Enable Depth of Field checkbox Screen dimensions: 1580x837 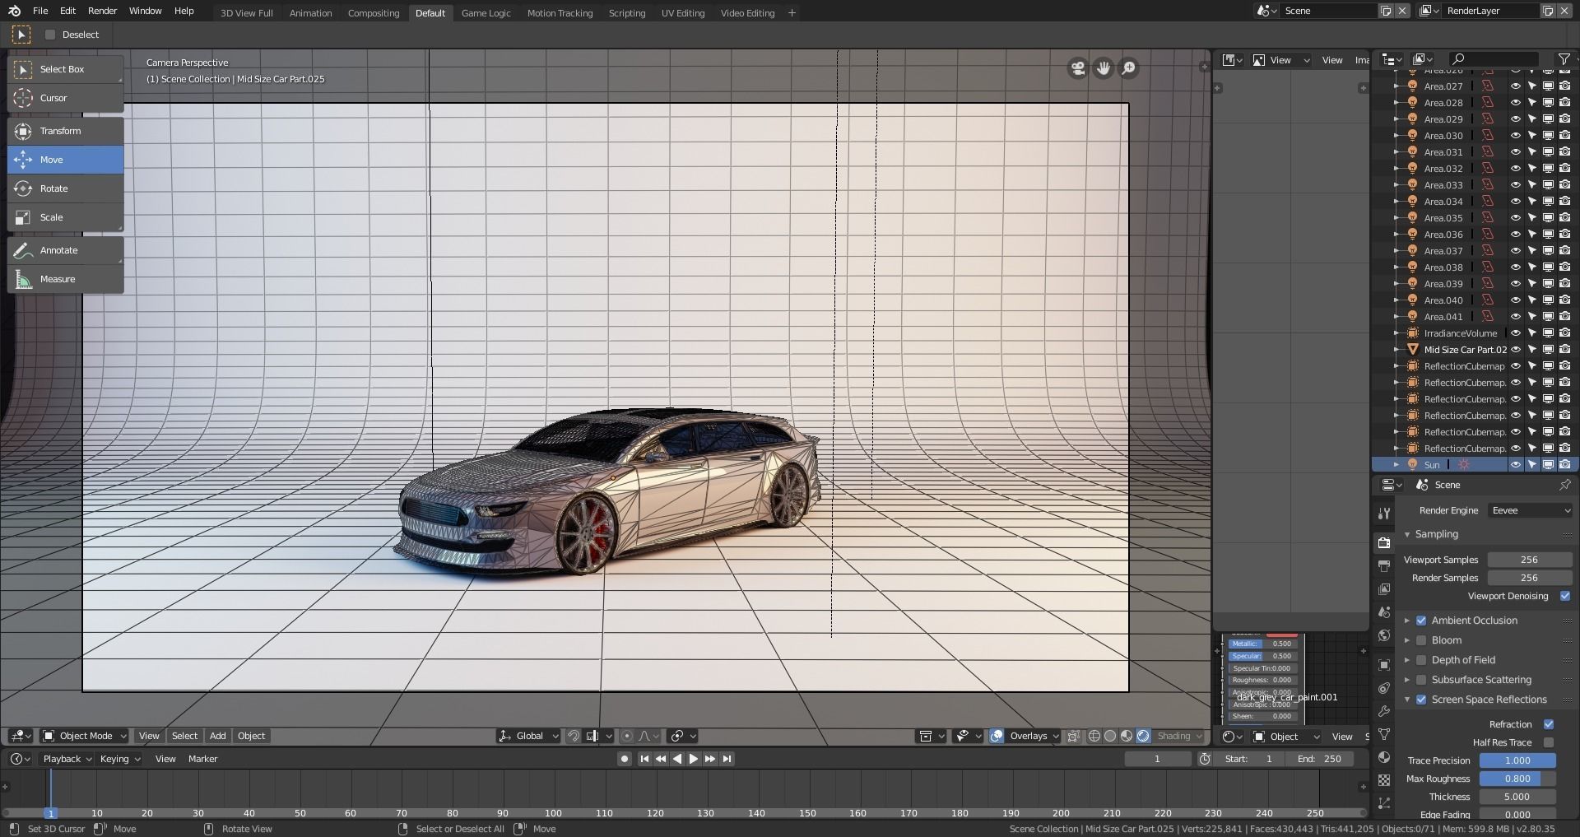click(1421, 660)
